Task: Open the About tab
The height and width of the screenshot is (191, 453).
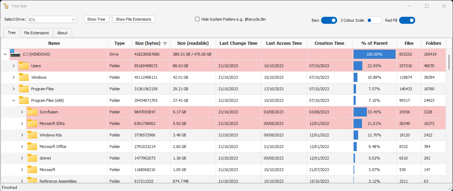Action: tap(62, 33)
